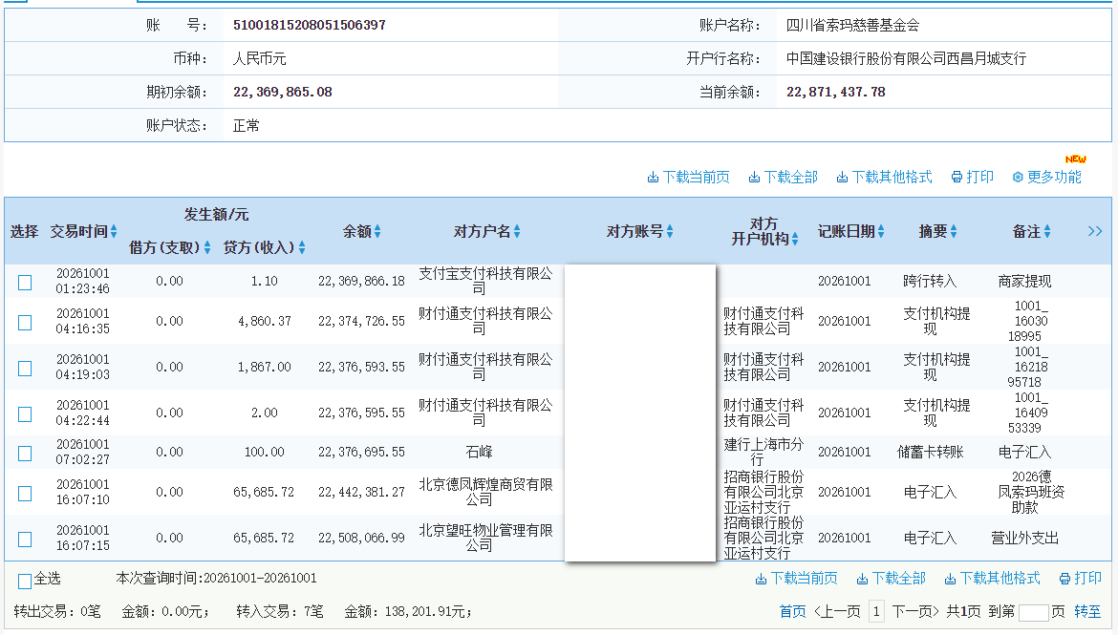The image size is (1118, 635).
Task: Click amount 1,867.00 cell
Action: [265, 367]
